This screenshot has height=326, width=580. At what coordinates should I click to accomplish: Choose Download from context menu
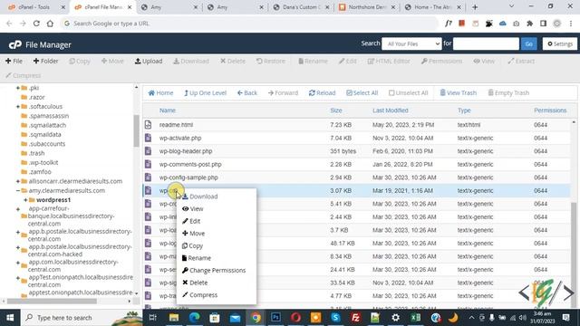(x=199, y=197)
